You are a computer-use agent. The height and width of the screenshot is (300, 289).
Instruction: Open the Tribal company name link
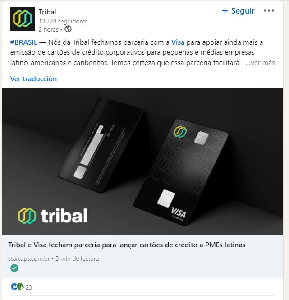tap(47, 12)
